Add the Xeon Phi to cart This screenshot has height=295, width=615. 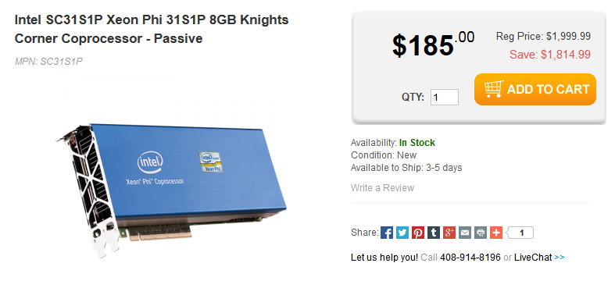click(x=535, y=89)
